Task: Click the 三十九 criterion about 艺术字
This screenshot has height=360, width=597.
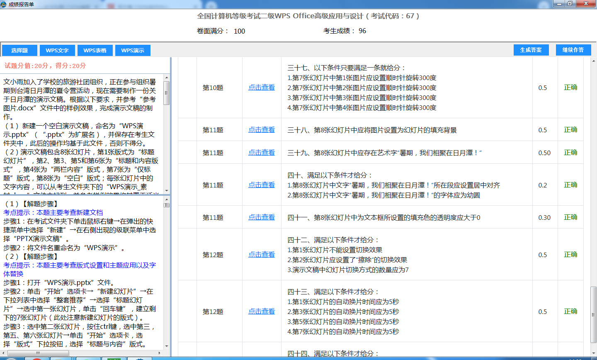Action: (x=384, y=153)
